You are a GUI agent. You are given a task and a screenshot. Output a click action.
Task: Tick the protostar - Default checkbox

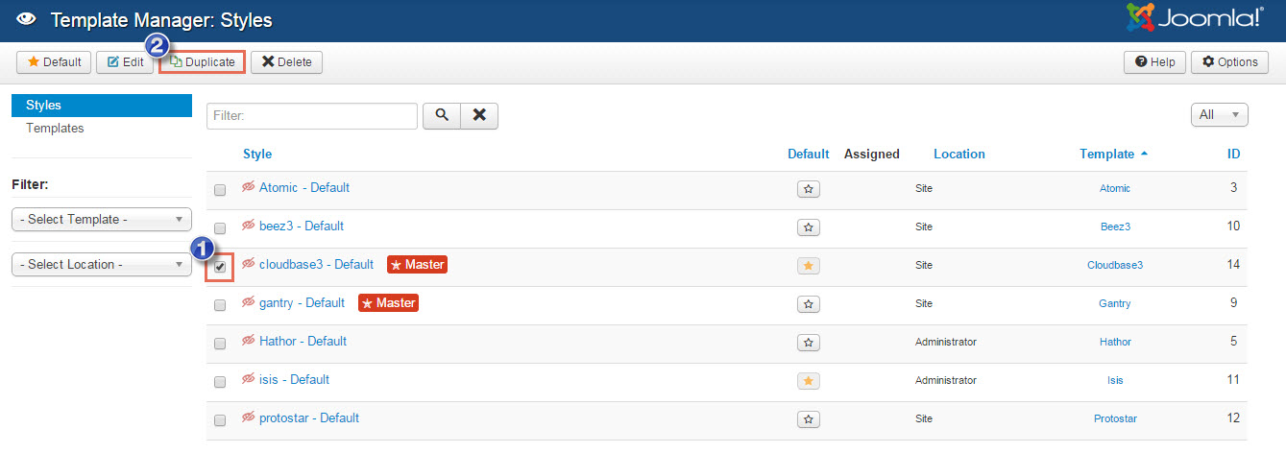(x=220, y=420)
